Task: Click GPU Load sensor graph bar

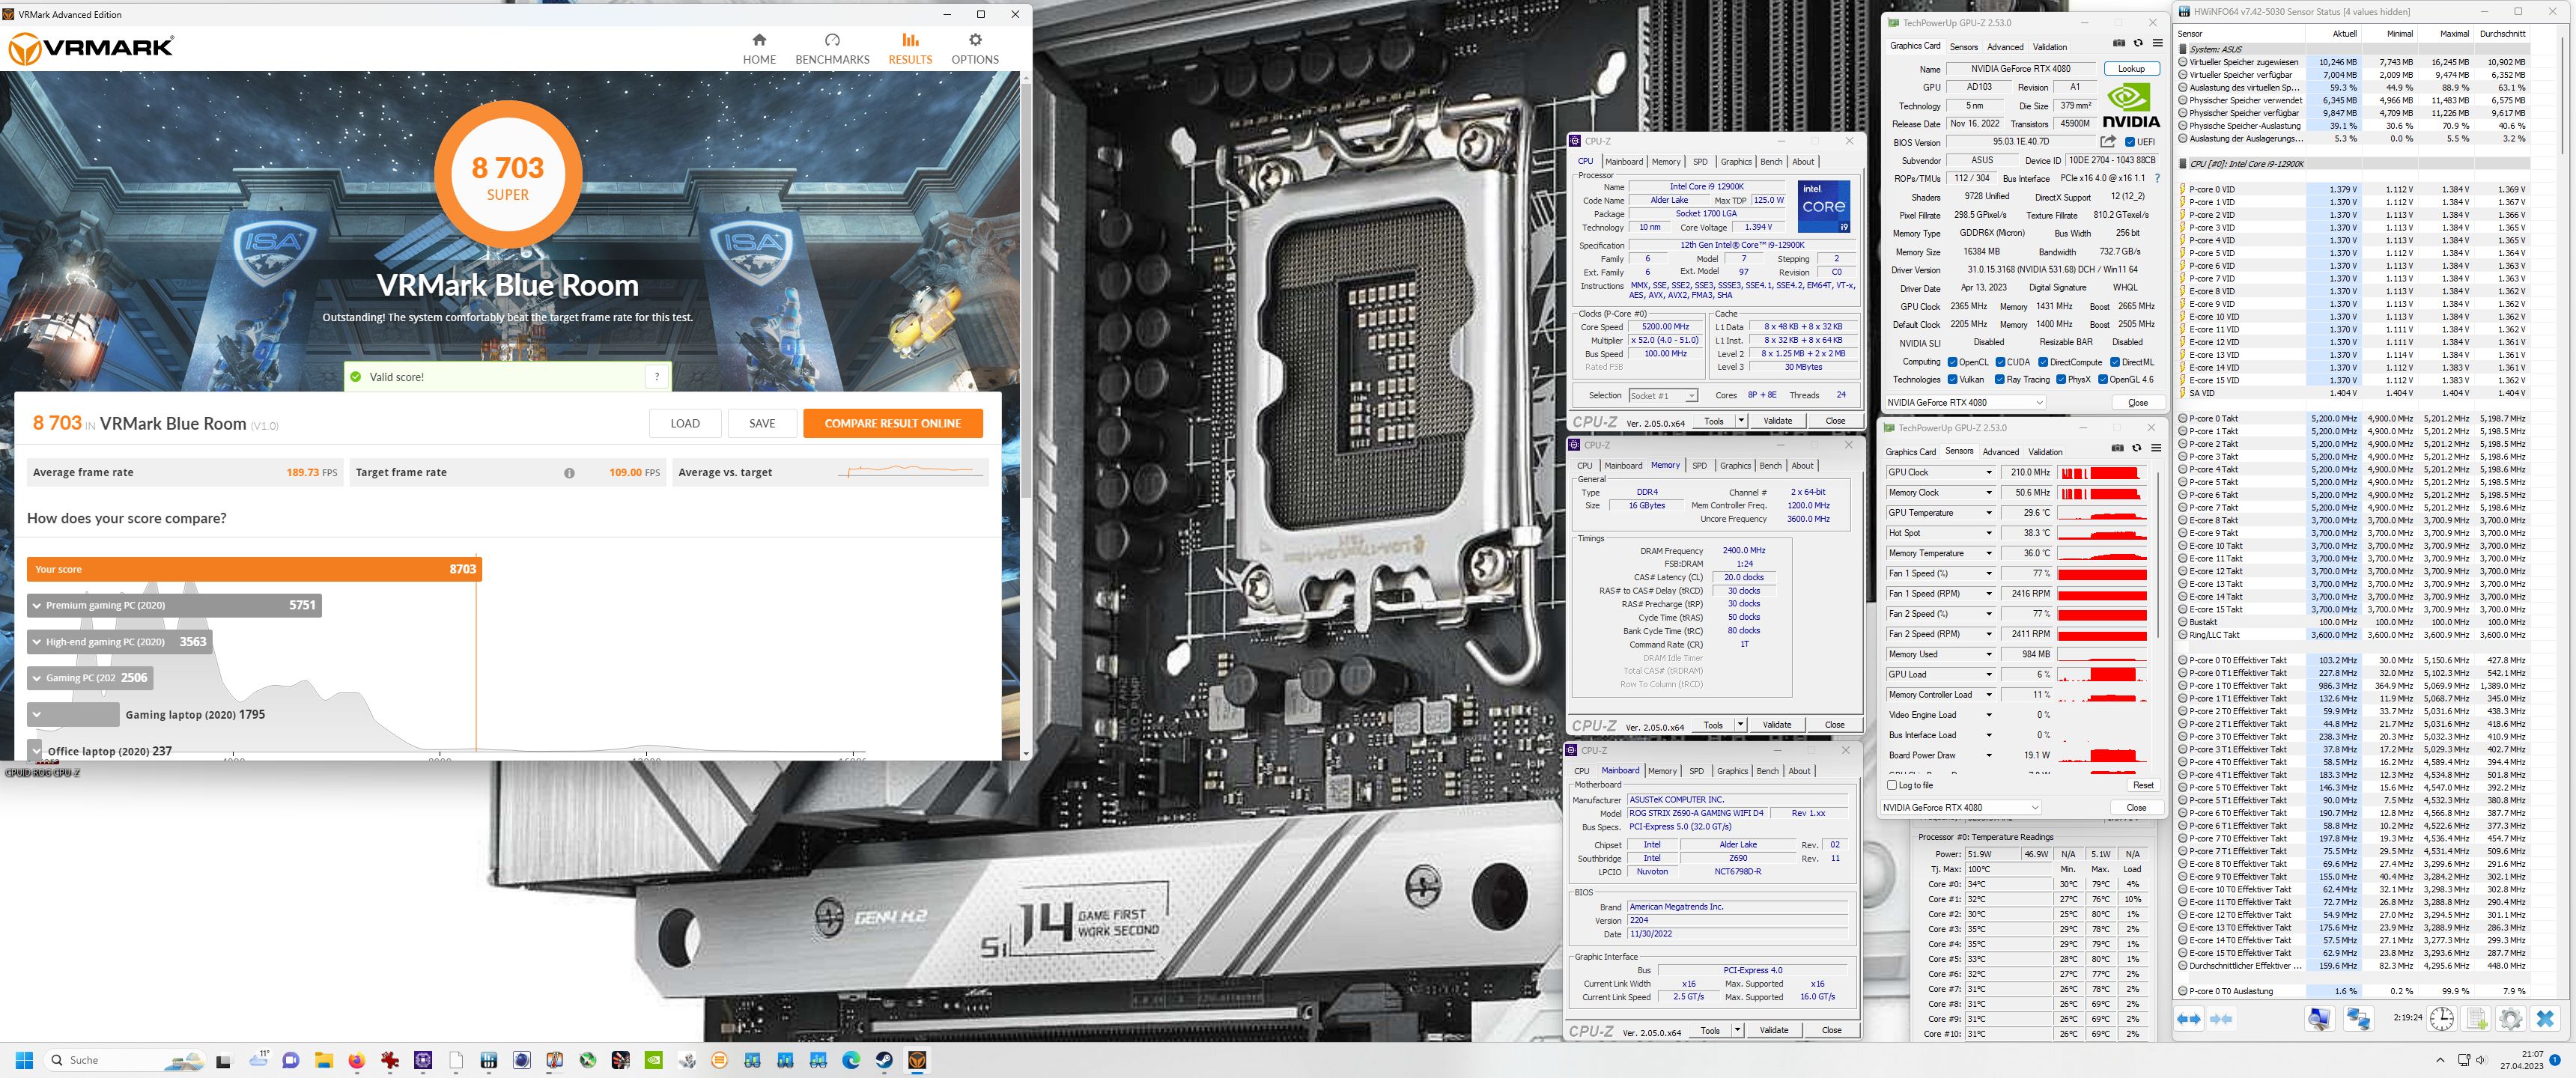Action: pos(2102,674)
